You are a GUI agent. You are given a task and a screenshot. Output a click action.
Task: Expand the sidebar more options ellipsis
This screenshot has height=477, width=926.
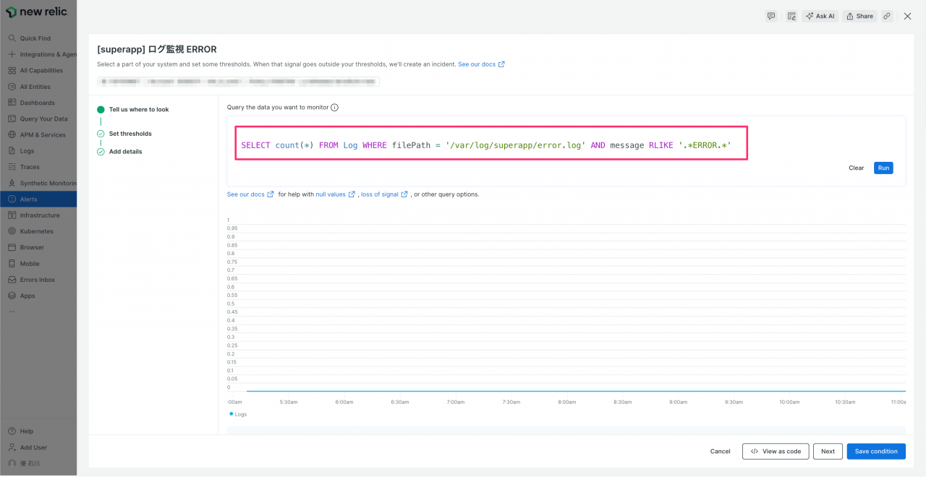(11, 311)
